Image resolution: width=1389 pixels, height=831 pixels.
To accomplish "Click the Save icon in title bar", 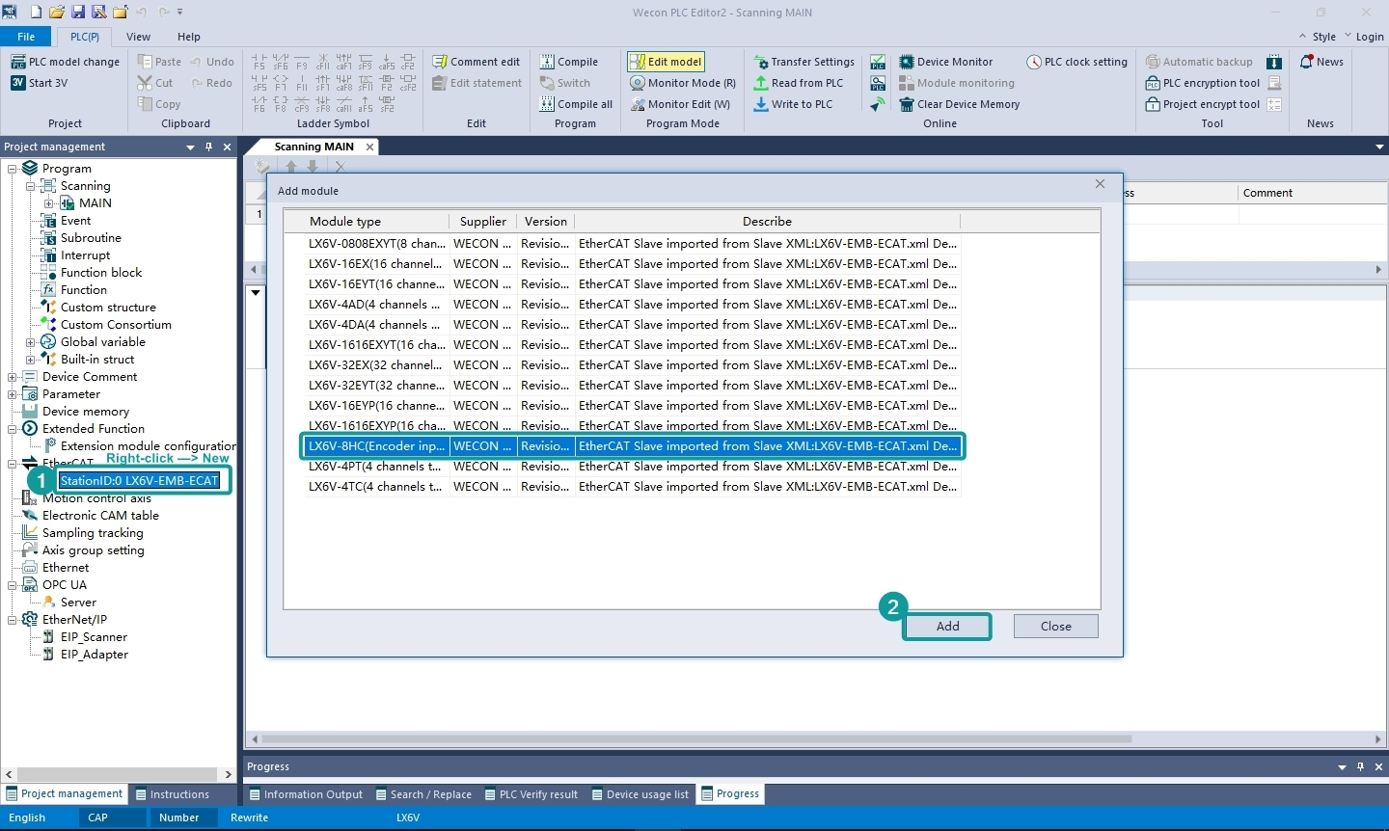I will click(x=77, y=12).
